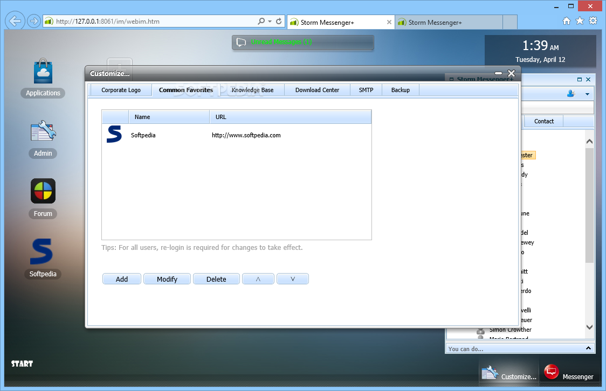Click the Modify button
Screen dimensions: 606x391
167,279
